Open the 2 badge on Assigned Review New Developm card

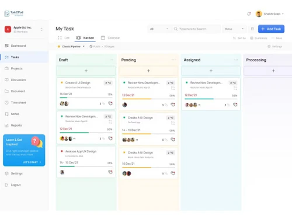tap(233, 83)
